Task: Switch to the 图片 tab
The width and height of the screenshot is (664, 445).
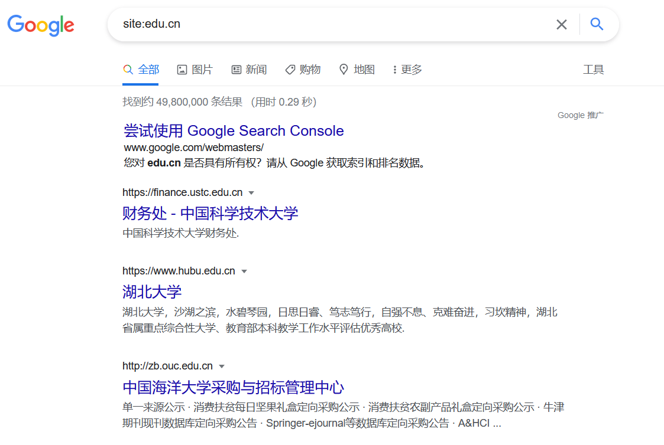Action: point(195,69)
